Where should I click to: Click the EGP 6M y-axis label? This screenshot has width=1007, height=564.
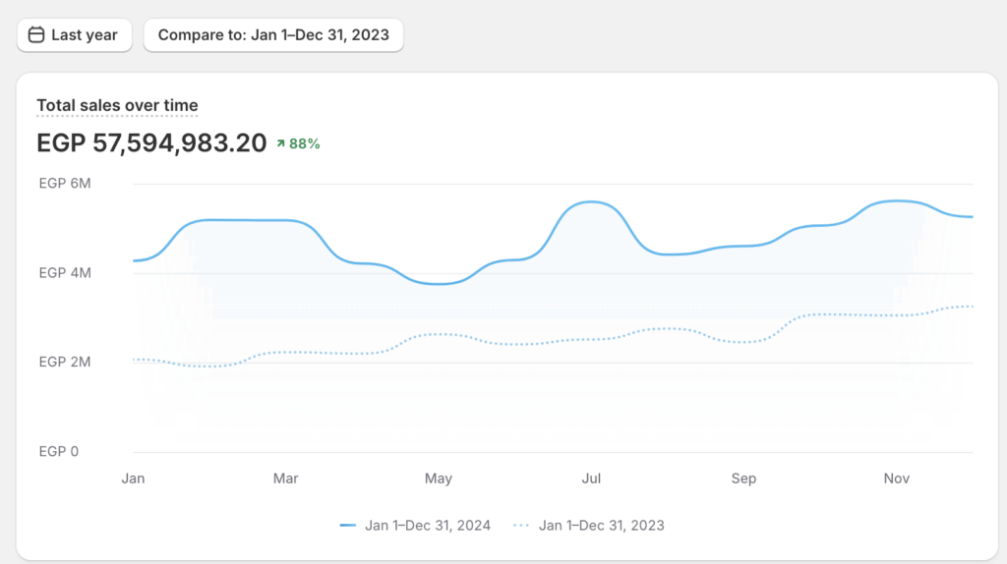65,184
